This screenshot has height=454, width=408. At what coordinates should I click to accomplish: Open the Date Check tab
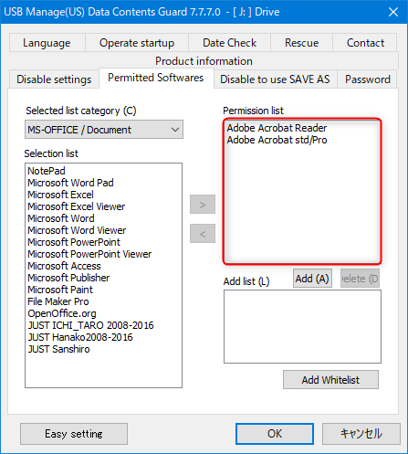(x=229, y=43)
